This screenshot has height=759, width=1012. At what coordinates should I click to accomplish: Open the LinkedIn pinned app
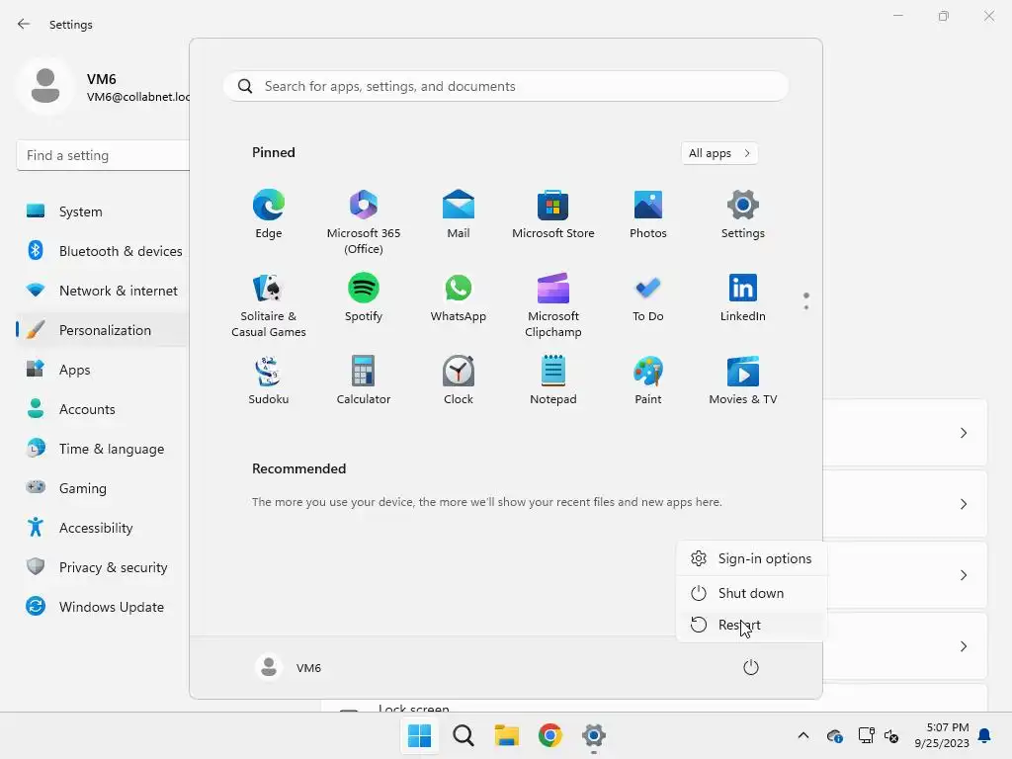743,297
